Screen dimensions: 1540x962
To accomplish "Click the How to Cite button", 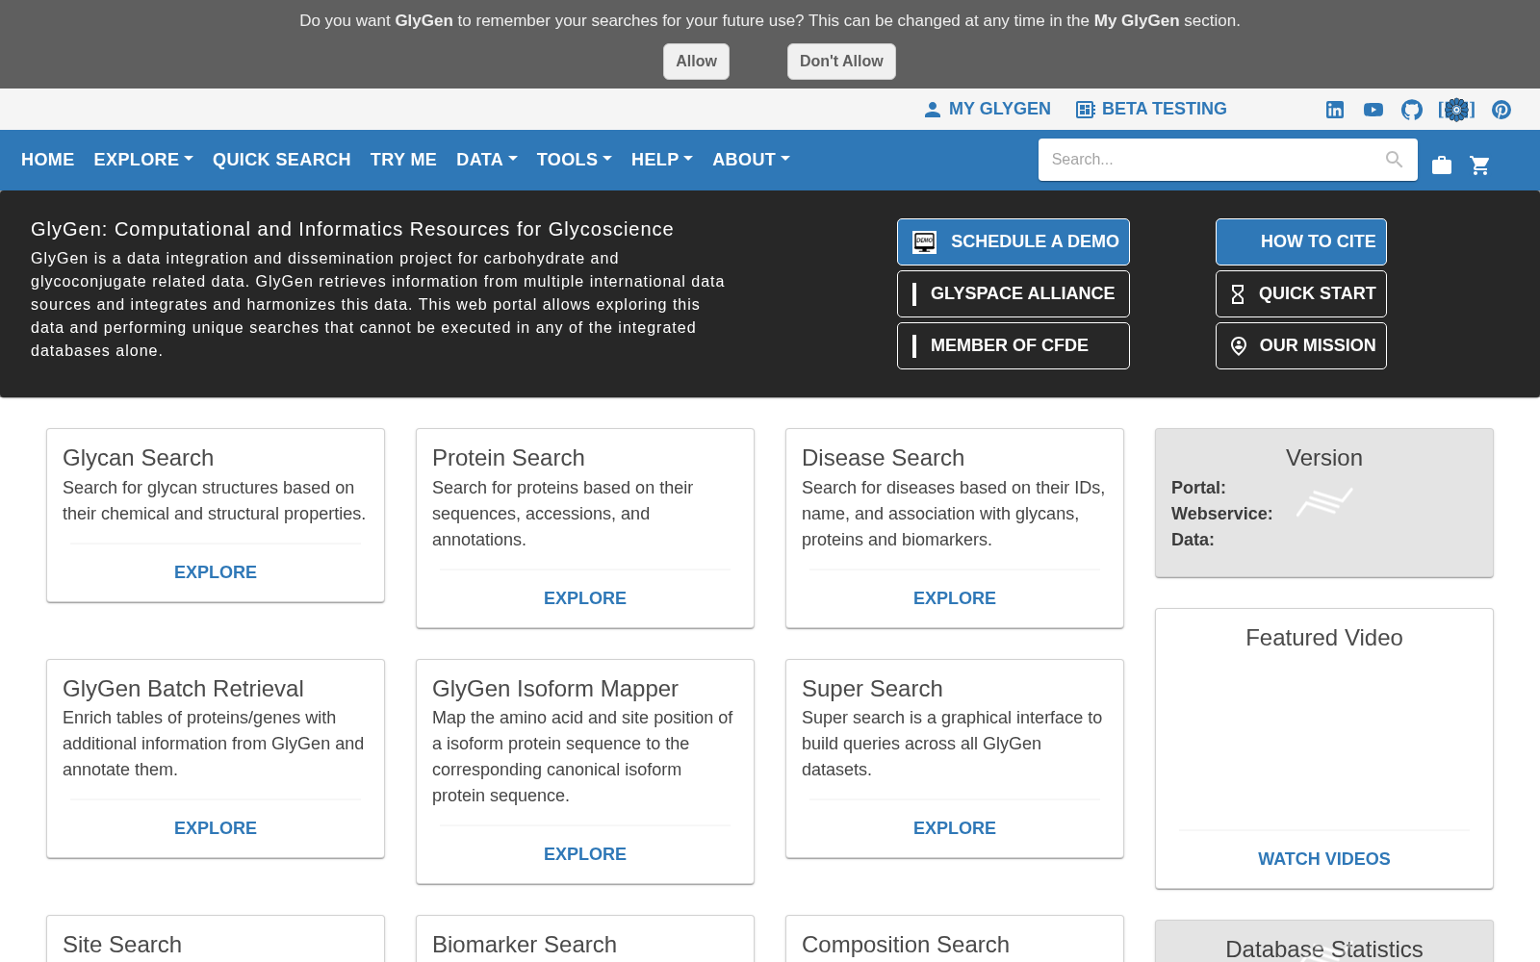I will click(x=1301, y=242).
